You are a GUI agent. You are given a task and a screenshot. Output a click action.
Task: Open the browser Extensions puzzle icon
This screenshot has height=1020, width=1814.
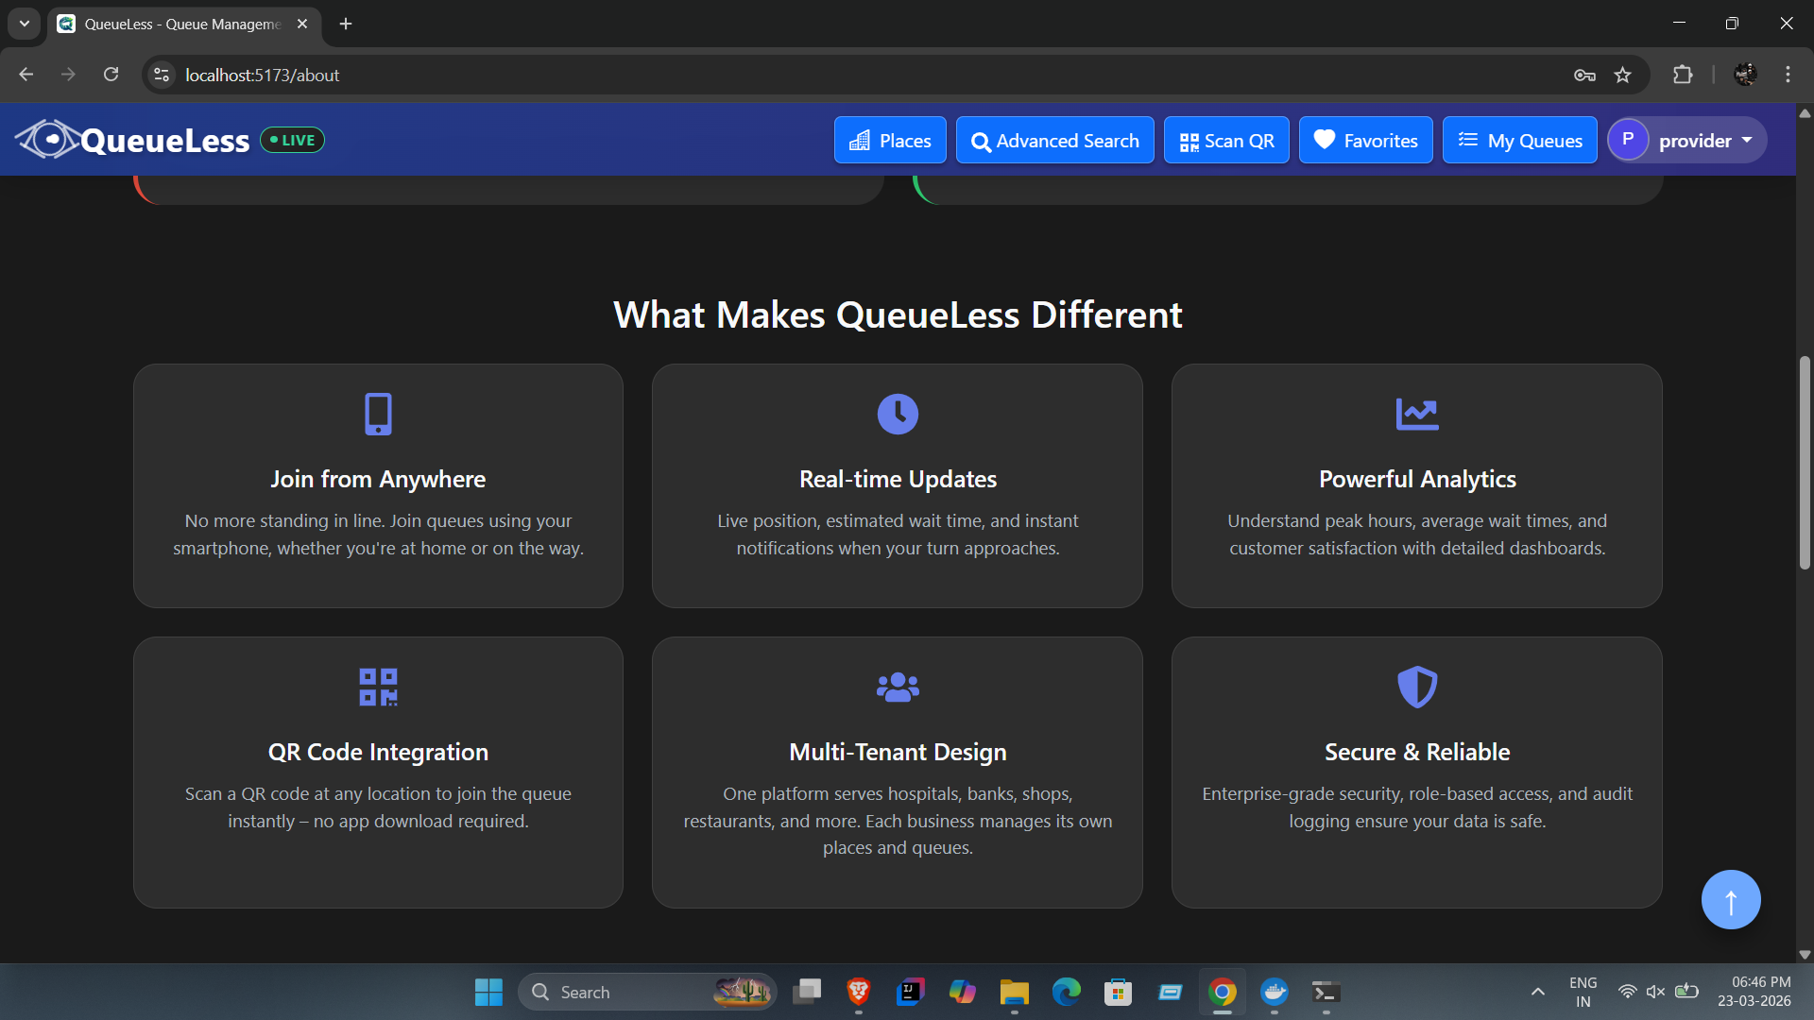(x=1683, y=75)
